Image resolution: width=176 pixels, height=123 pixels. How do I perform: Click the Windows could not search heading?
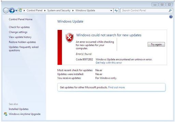tap(109, 35)
